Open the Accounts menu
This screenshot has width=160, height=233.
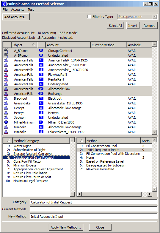click(18, 10)
